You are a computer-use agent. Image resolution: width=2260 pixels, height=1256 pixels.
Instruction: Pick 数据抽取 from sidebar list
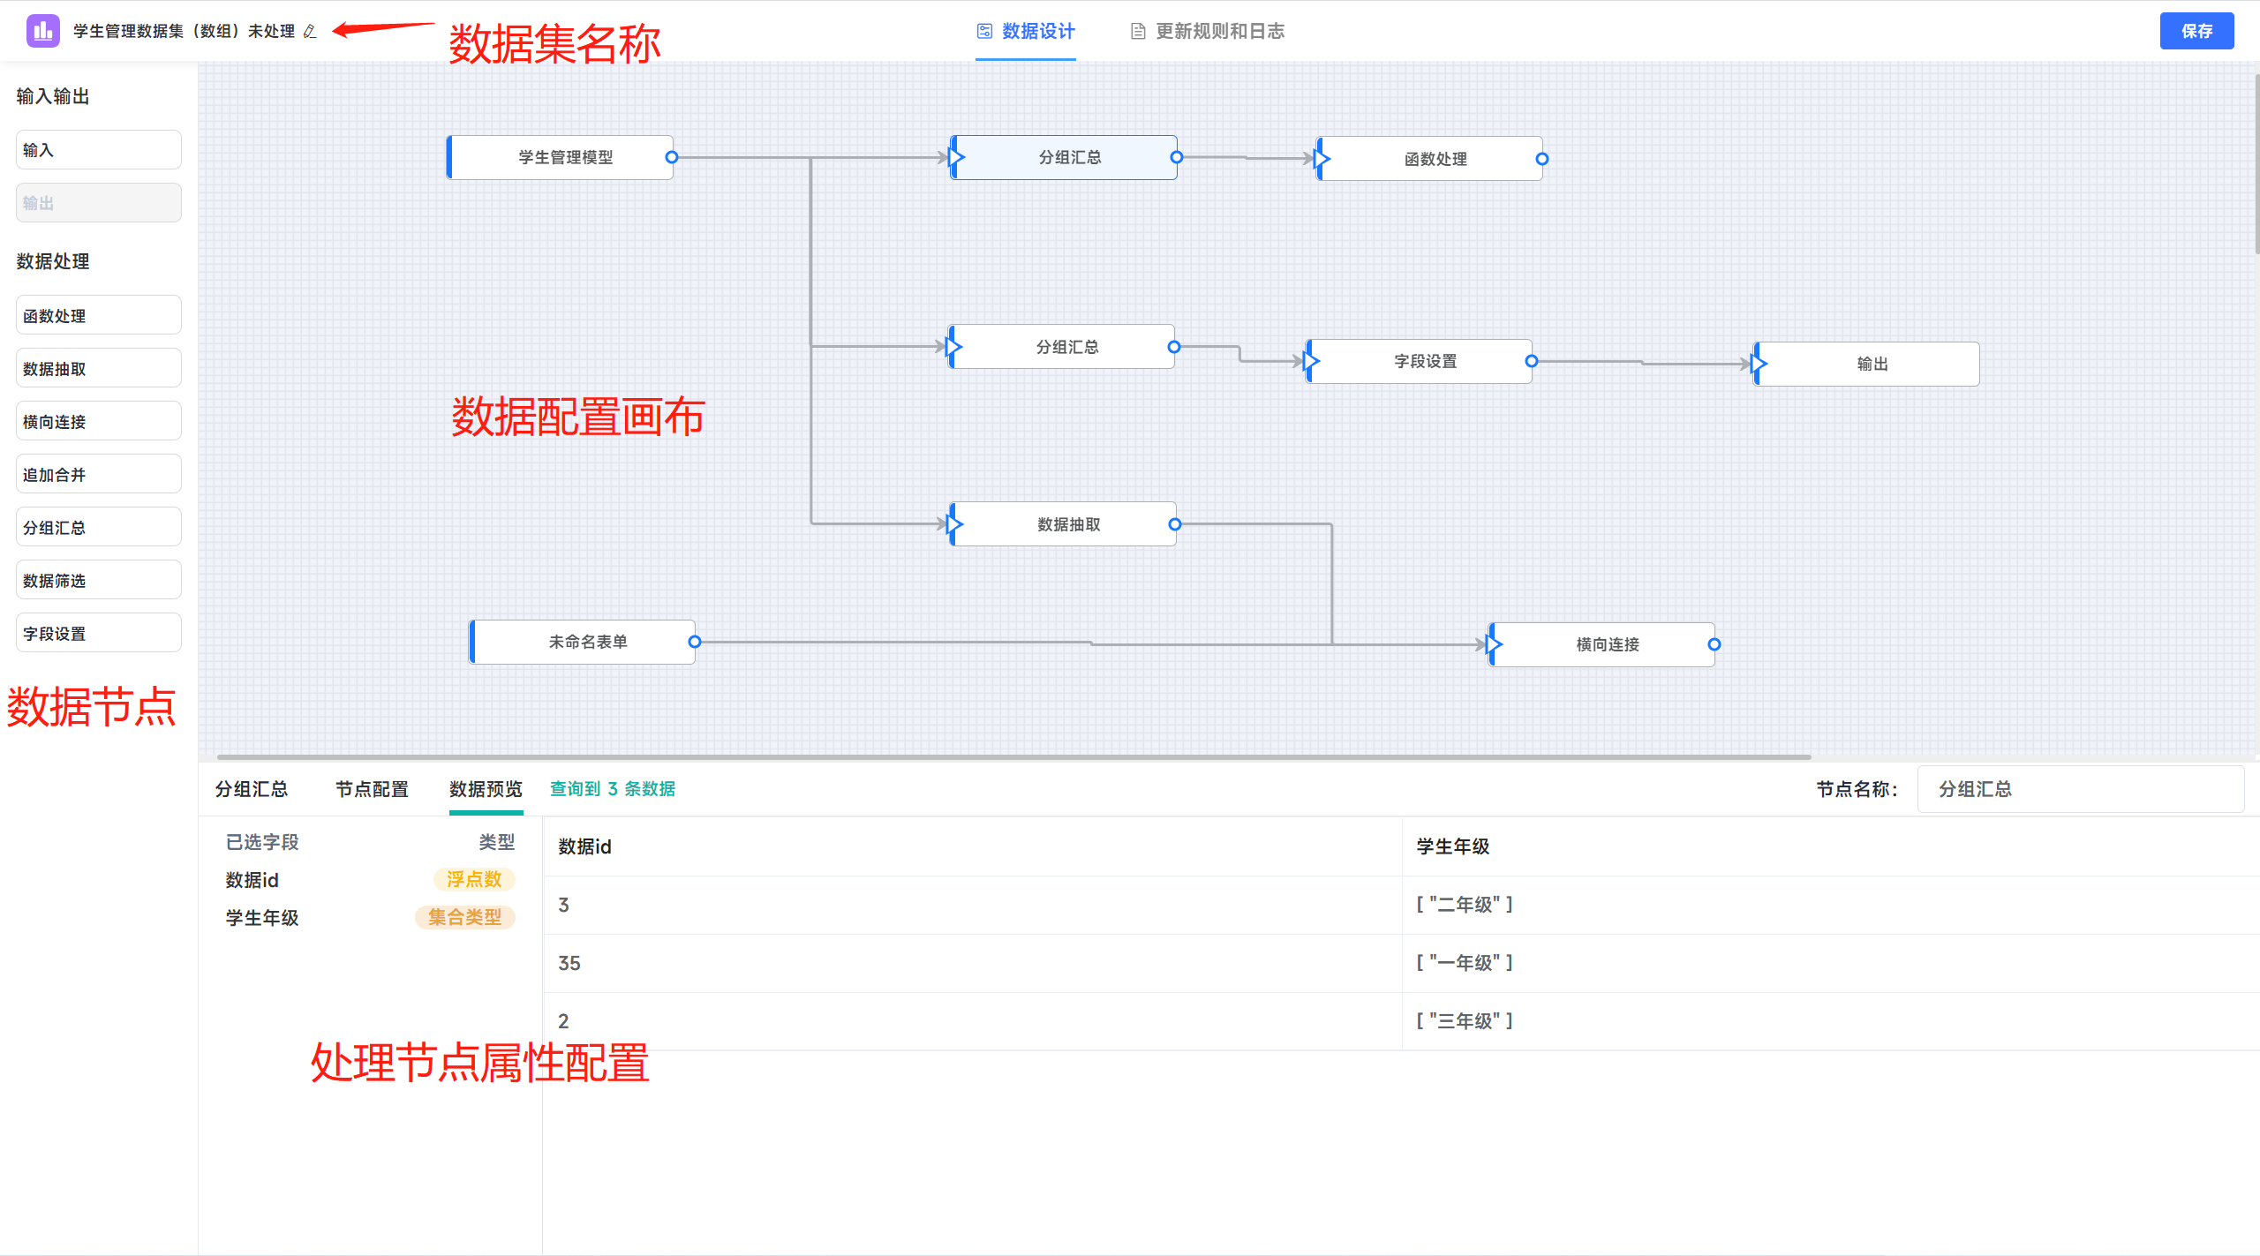point(99,368)
